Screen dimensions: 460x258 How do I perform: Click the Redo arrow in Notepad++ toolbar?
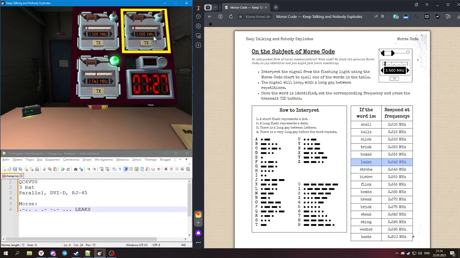pos(68,169)
